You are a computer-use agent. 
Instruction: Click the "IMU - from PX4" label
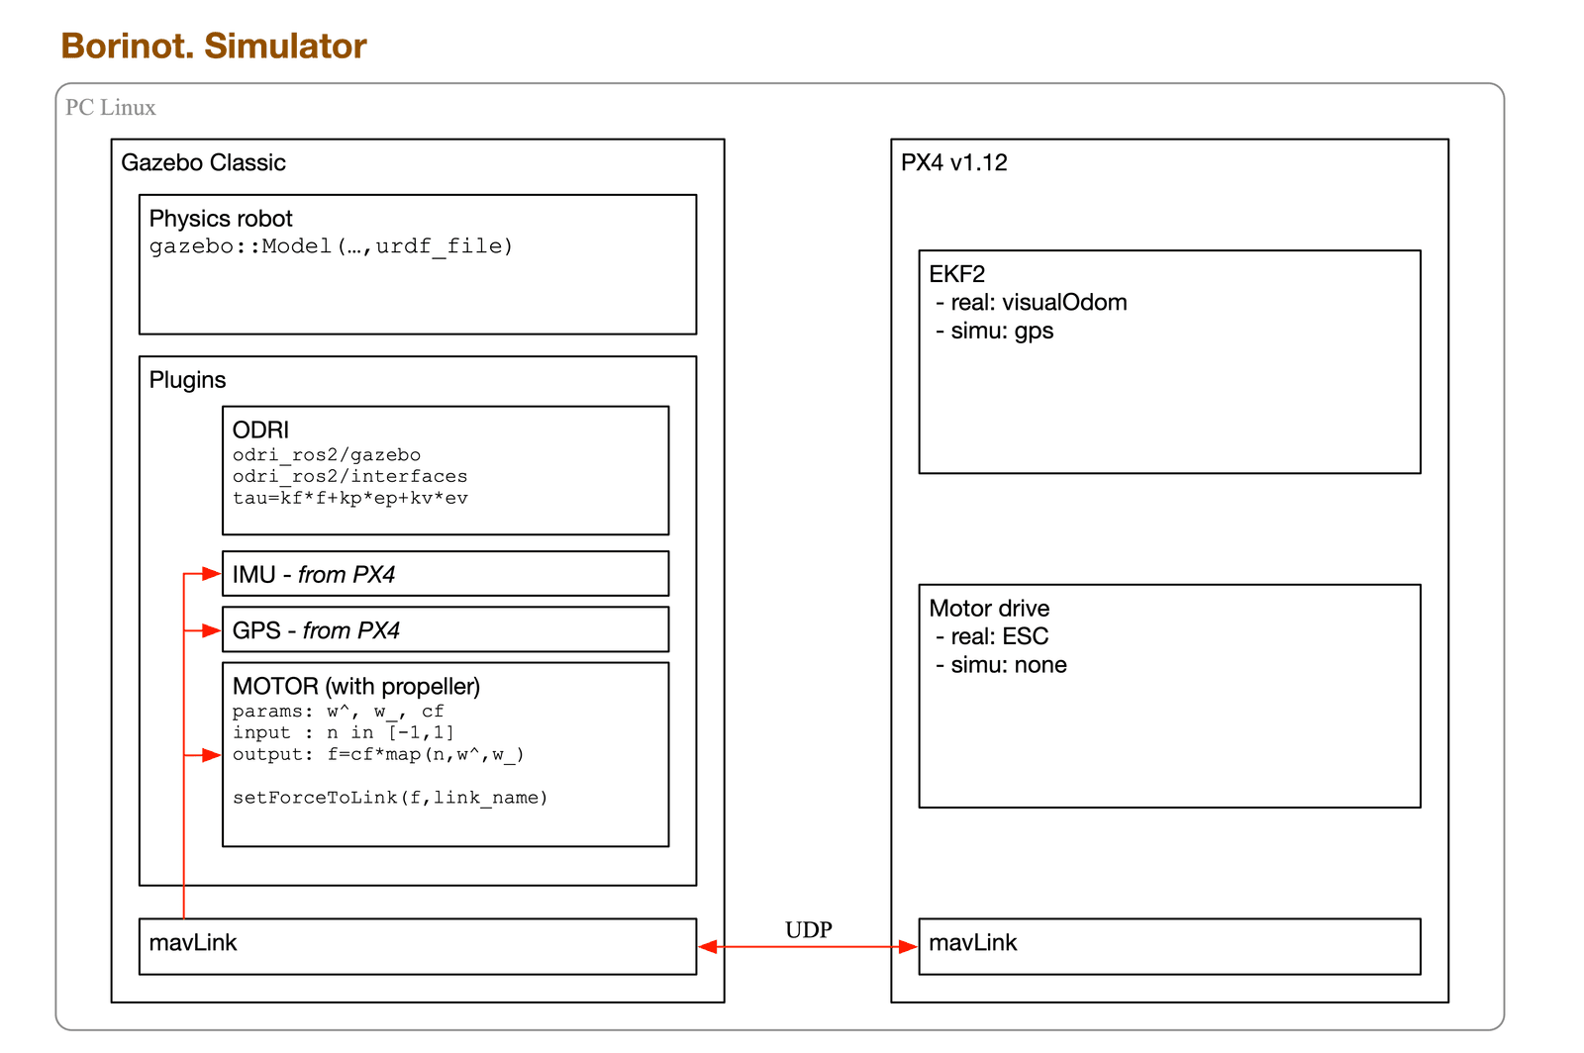coord(313,575)
